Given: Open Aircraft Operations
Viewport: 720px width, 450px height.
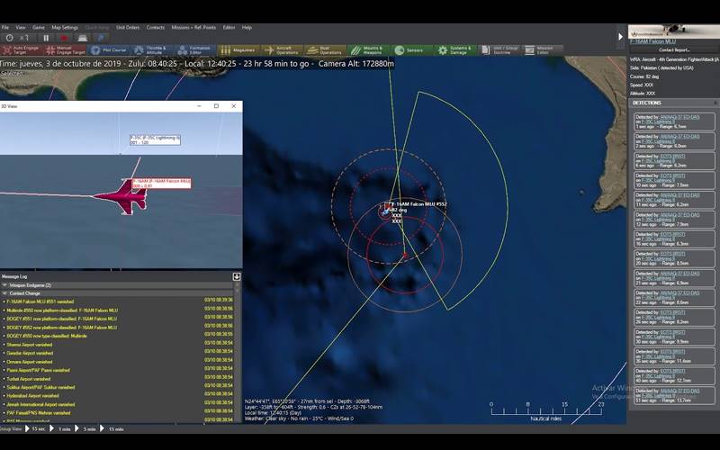Looking at the screenshot, I should (281, 50).
